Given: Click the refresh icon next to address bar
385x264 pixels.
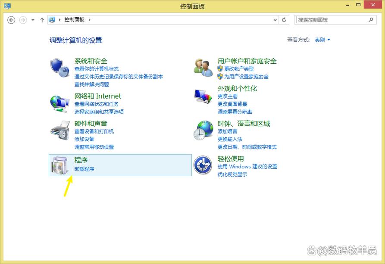Looking at the screenshot, I should [285, 19].
